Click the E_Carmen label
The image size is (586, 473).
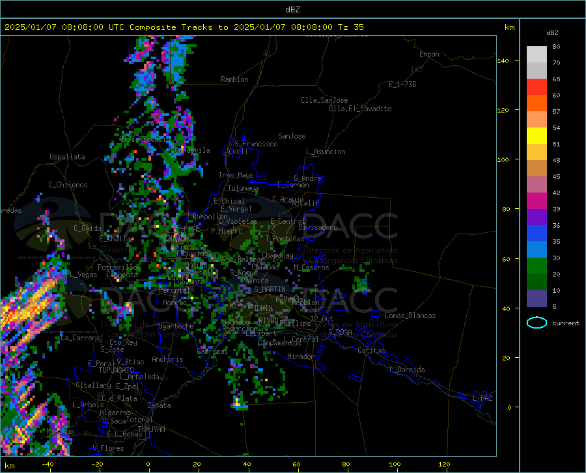pyautogui.click(x=294, y=185)
